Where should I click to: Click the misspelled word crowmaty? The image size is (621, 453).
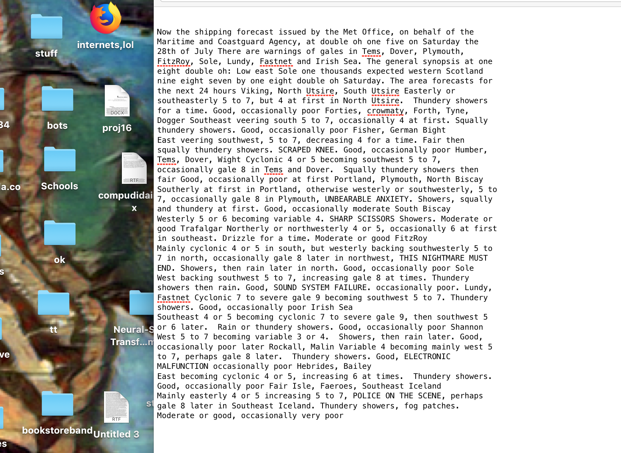coord(385,111)
